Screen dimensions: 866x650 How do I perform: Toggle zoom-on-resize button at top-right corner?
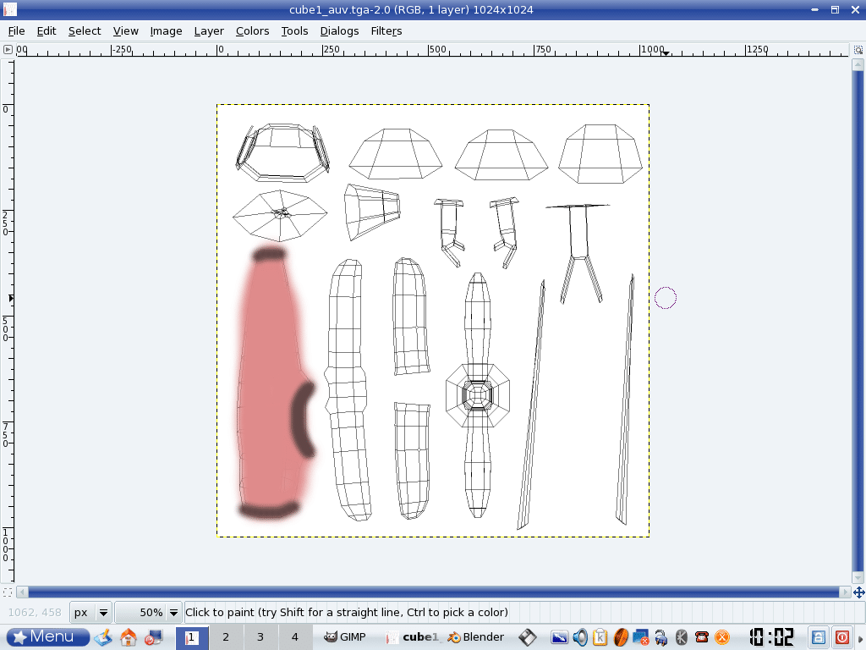point(858,50)
